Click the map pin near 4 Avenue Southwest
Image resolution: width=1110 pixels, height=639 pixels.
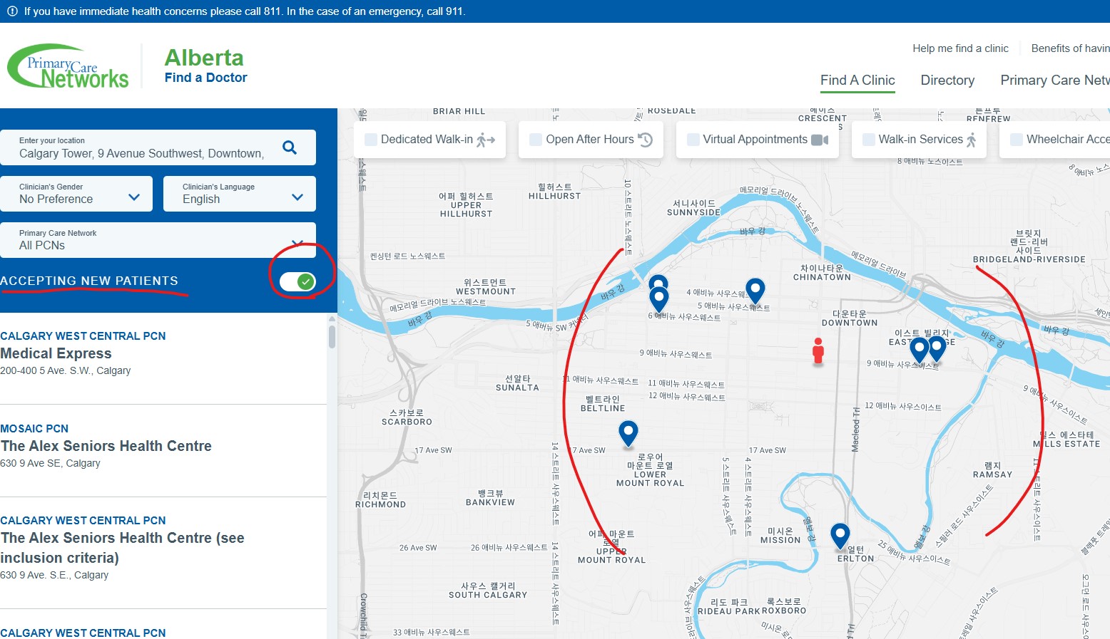pos(755,290)
